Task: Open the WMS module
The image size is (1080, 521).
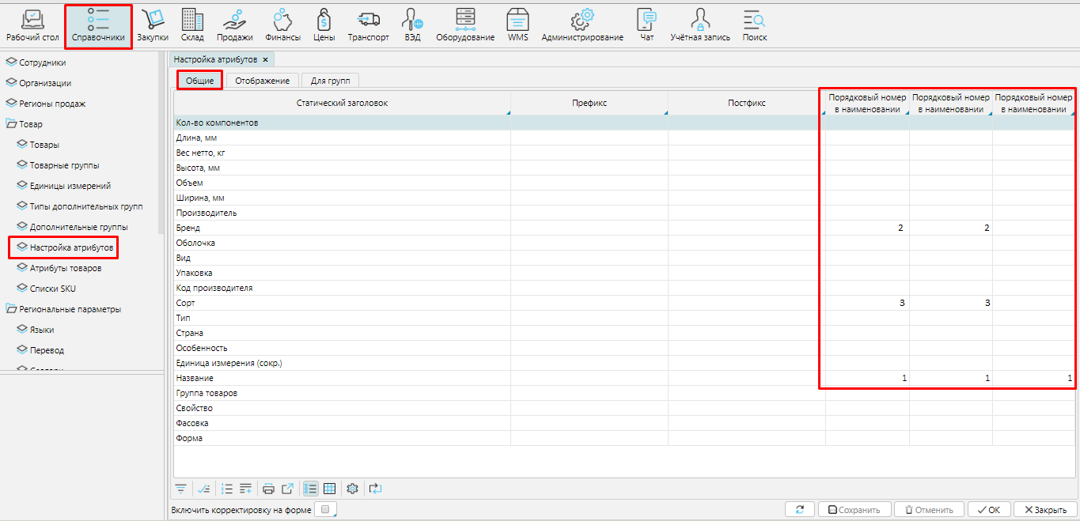Action: [517, 25]
